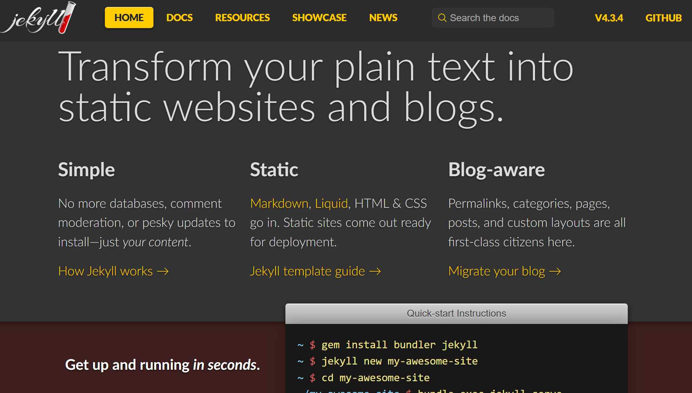Open the GitHub link
The image size is (692, 393).
tap(664, 18)
